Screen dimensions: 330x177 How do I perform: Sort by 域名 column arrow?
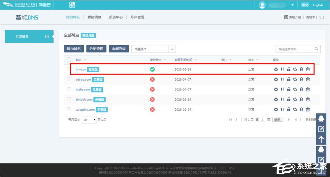click(x=85, y=60)
